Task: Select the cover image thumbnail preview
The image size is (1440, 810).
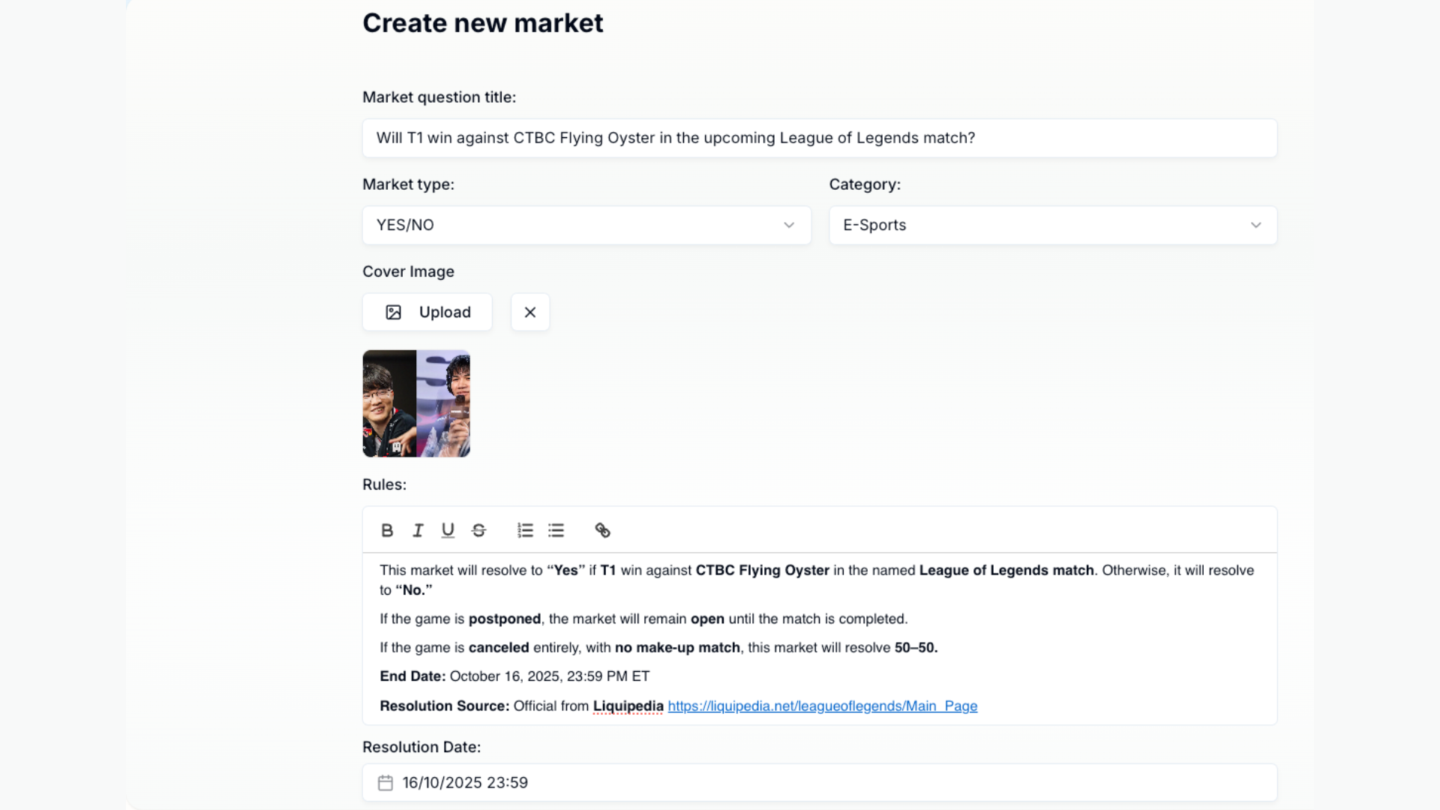Action: pyautogui.click(x=416, y=403)
